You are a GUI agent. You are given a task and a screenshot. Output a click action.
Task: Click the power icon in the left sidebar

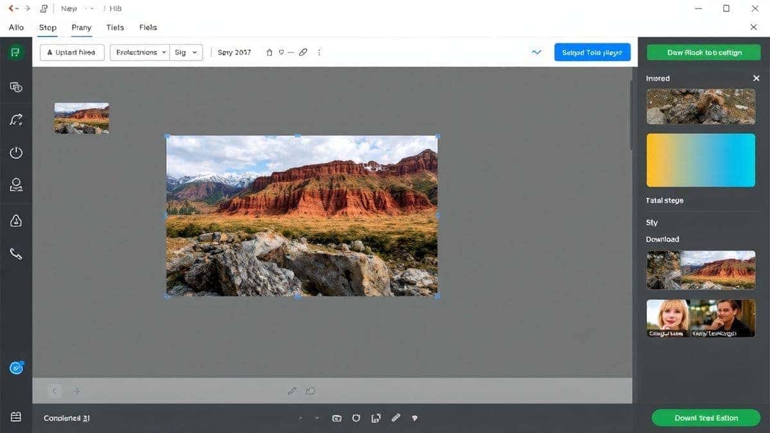16,153
